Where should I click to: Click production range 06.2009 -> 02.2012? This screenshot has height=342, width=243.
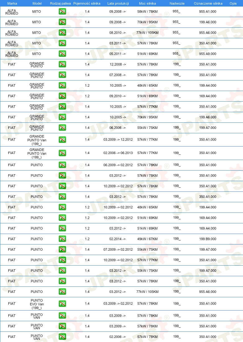click(118, 165)
